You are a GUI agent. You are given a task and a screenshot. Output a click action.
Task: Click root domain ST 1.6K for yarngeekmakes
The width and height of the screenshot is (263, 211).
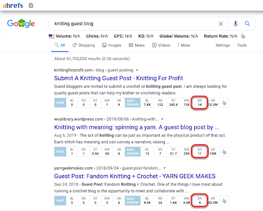point(174,202)
